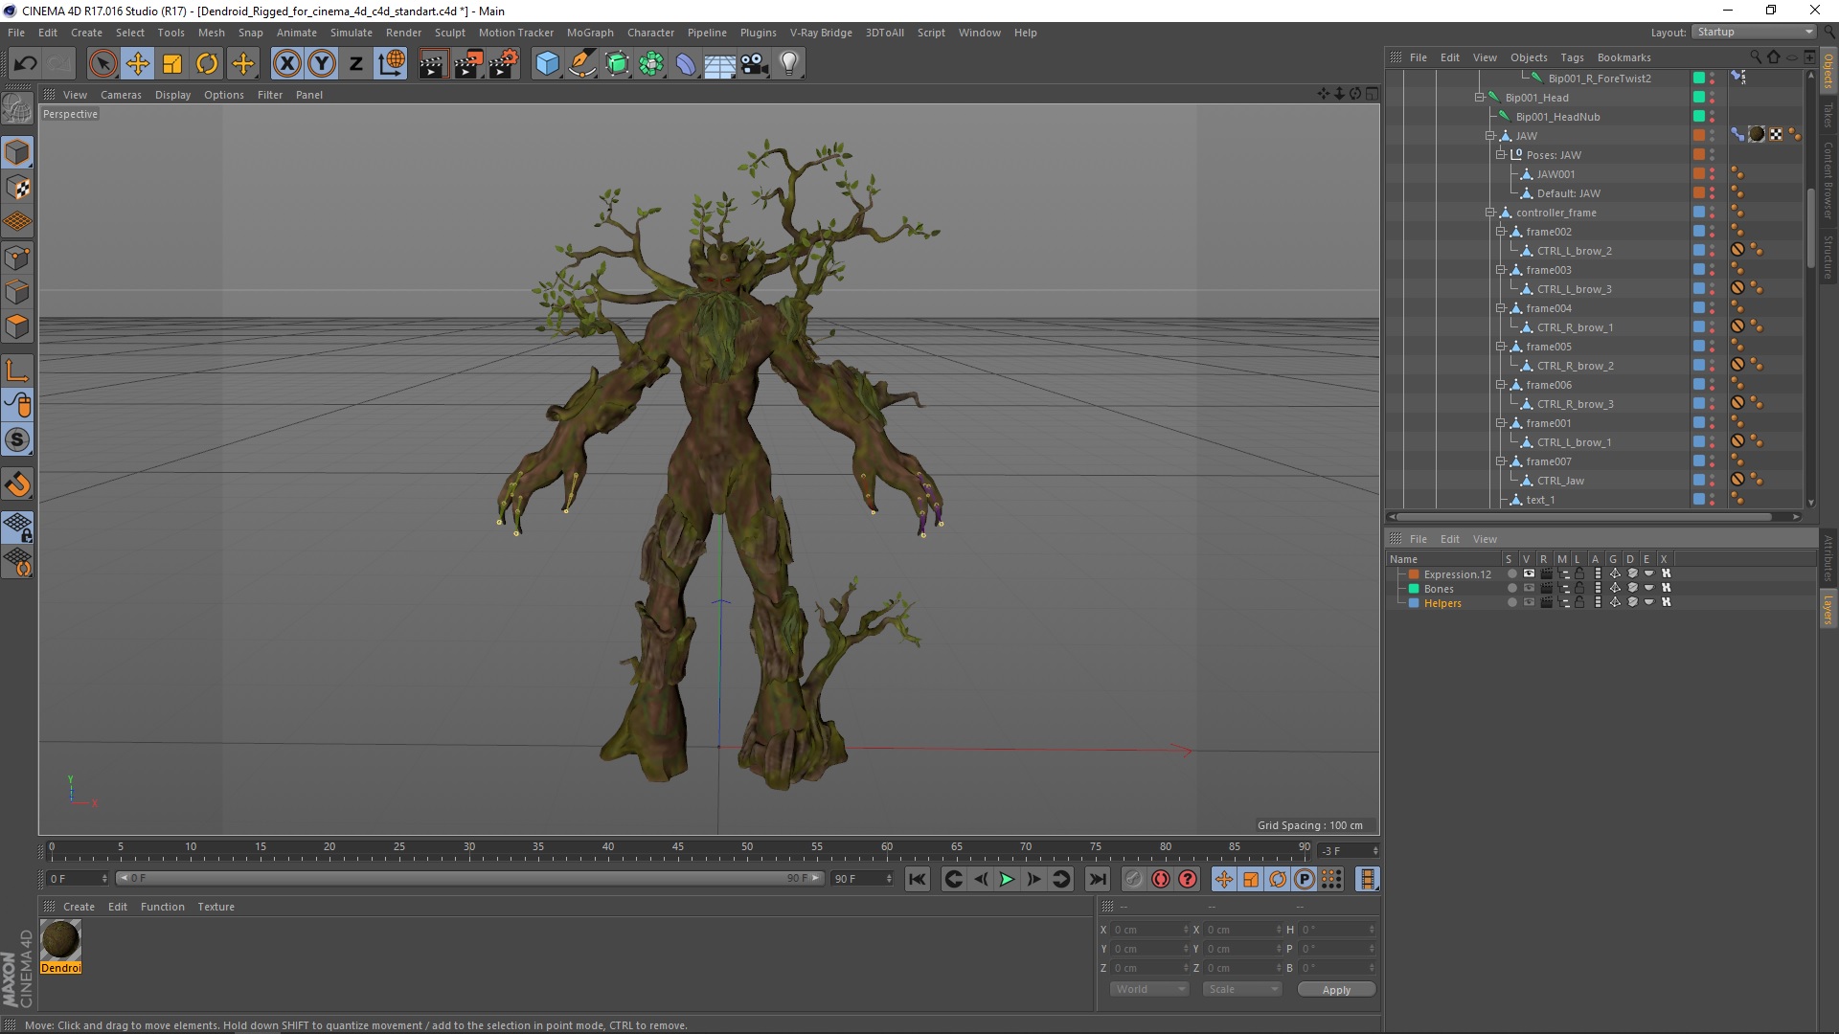The height and width of the screenshot is (1034, 1839).
Task: Toggle the Auto Keyframe icon
Action: 1162,879
